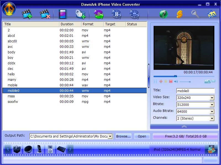Click the remove video clapperboard icon

coord(45,14)
